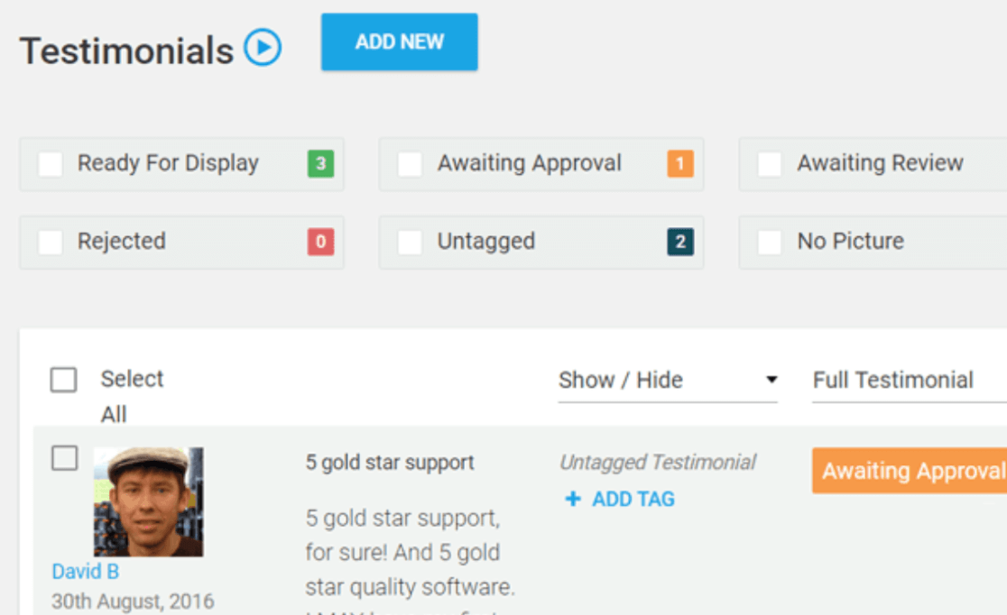Open the Show / Hide dropdown

(668, 381)
